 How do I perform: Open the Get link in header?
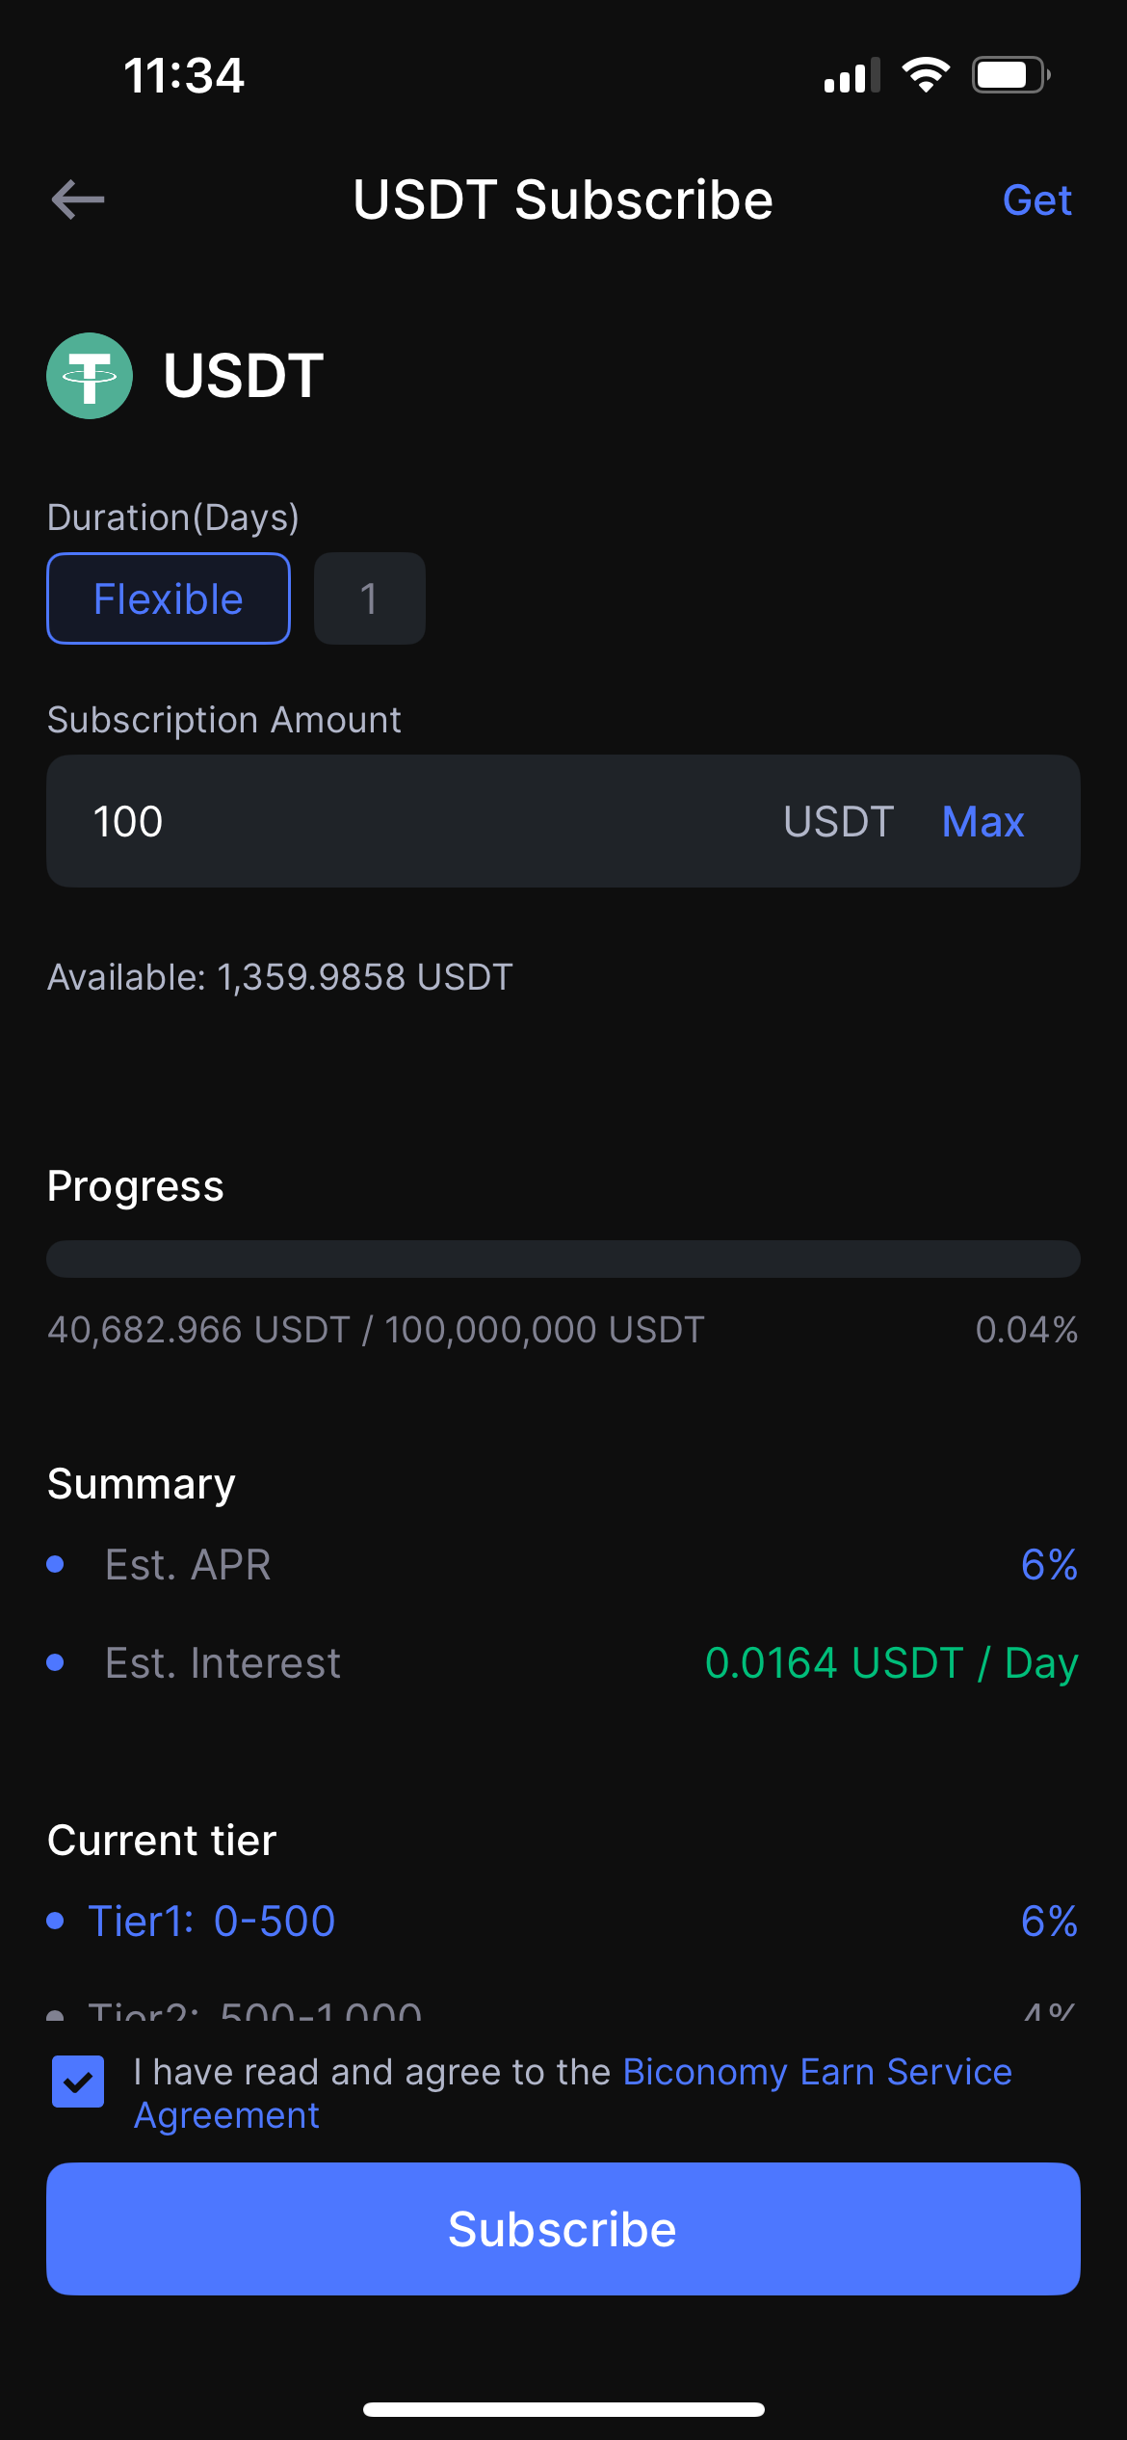(1036, 200)
